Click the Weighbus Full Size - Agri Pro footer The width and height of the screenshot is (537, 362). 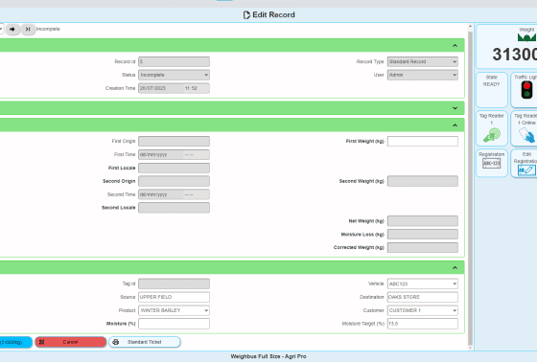click(268, 356)
